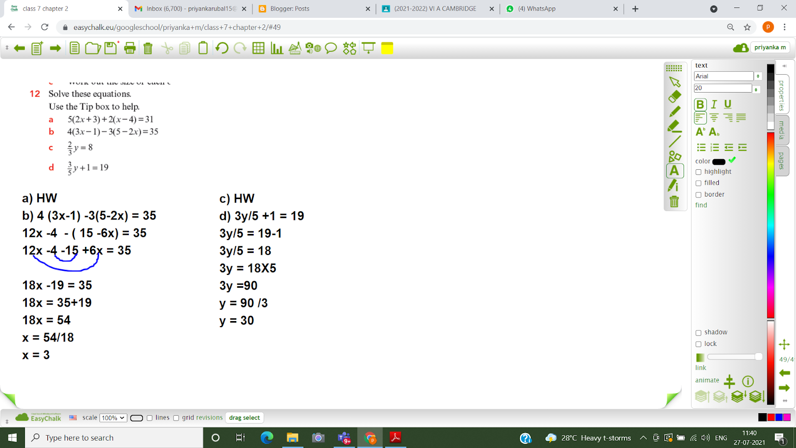Add a new page with the page-plus icon

coord(37,48)
